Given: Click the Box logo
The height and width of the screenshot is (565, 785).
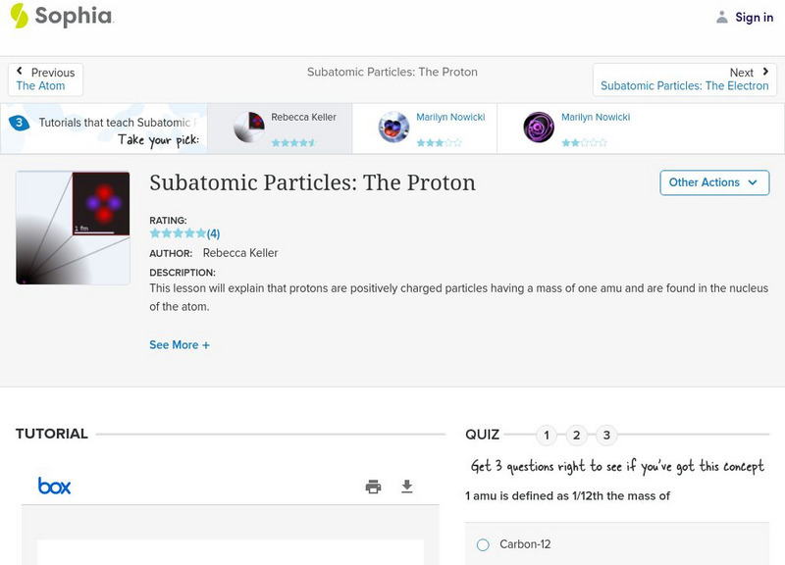Looking at the screenshot, I should point(54,486).
